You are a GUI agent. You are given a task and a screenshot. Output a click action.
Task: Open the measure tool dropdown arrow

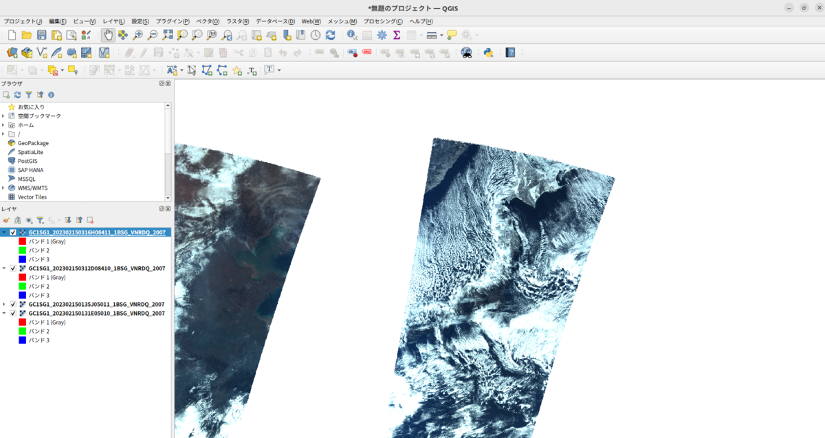click(x=441, y=35)
